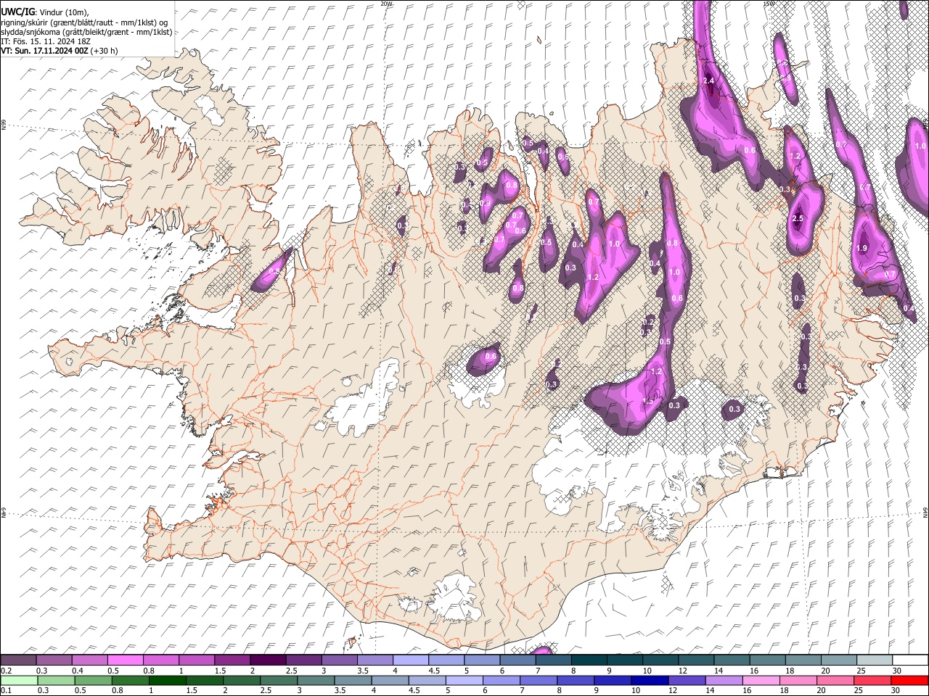This screenshot has width=929, height=696.
Task: Select the dark teal top-row swatch between 8 and 9
Action: tap(589, 660)
